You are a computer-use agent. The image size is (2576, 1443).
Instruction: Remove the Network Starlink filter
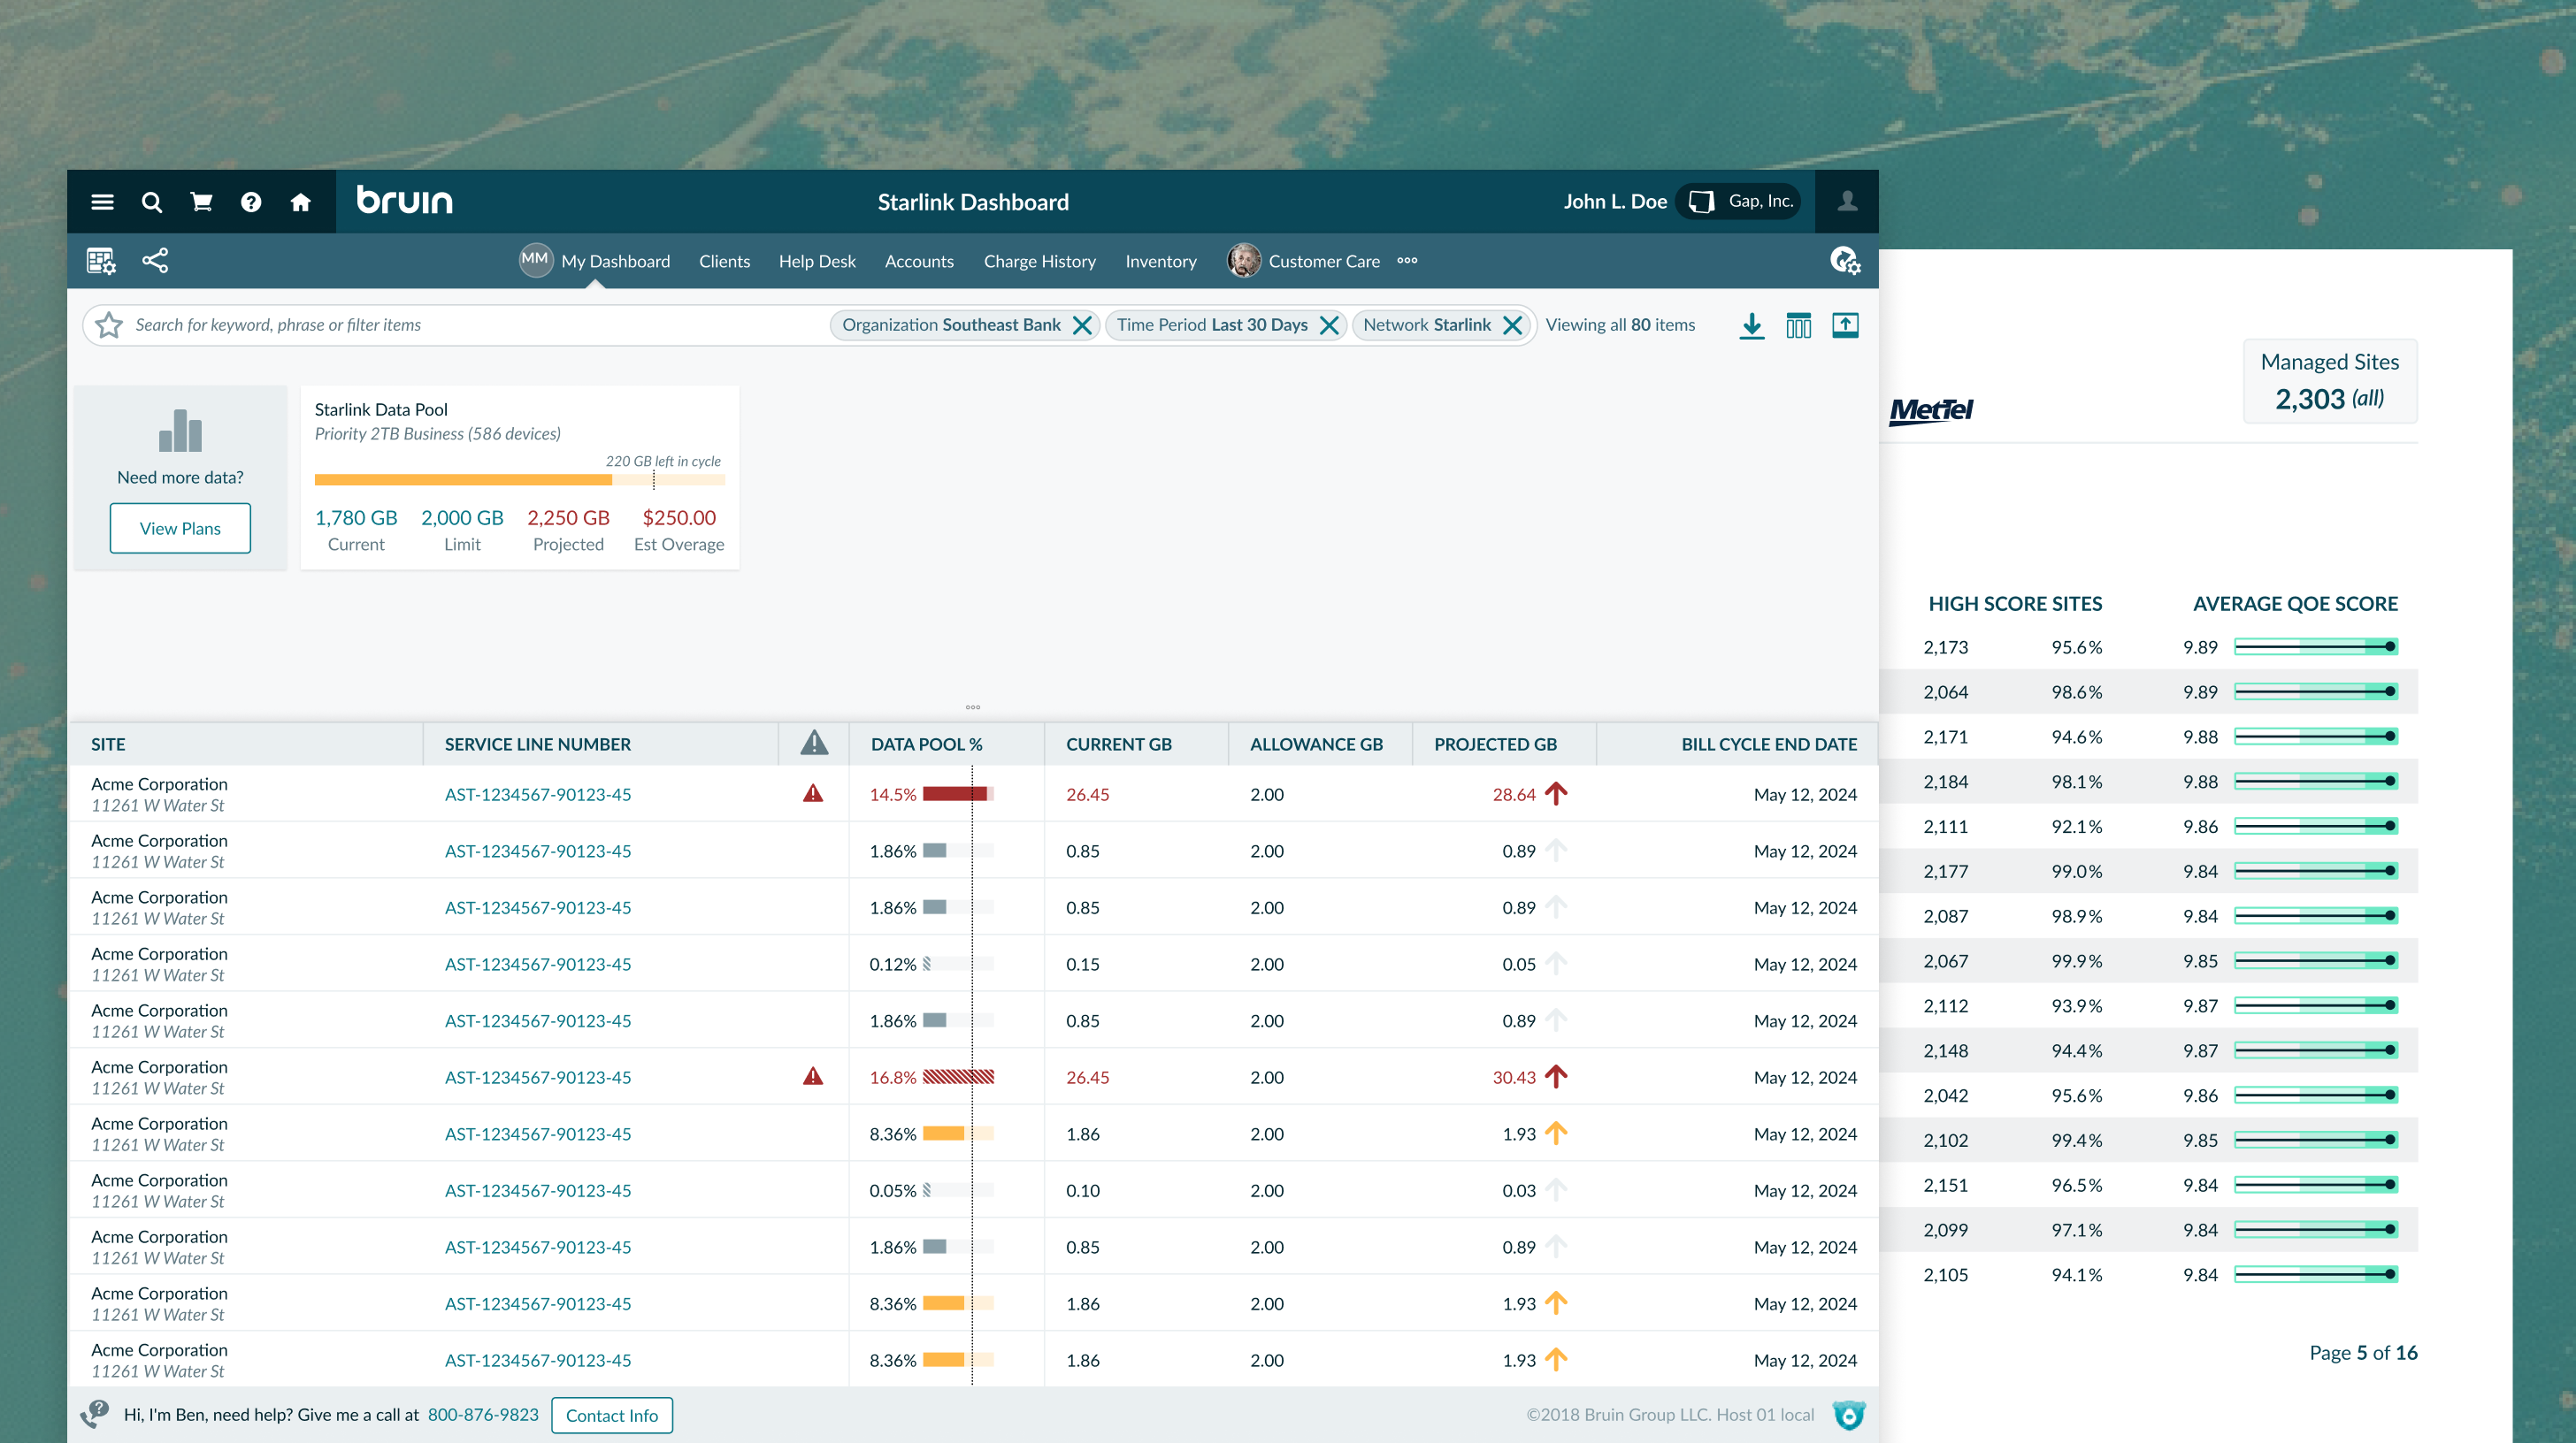[1512, 325]
